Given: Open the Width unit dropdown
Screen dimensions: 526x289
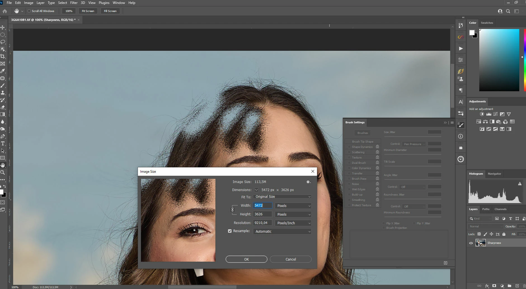Looking at the screenshot, I should (293, 206).
